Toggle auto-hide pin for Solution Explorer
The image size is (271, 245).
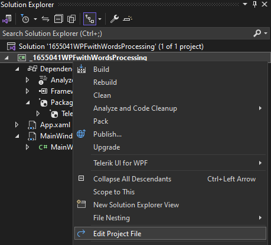(x=254, y=4)
